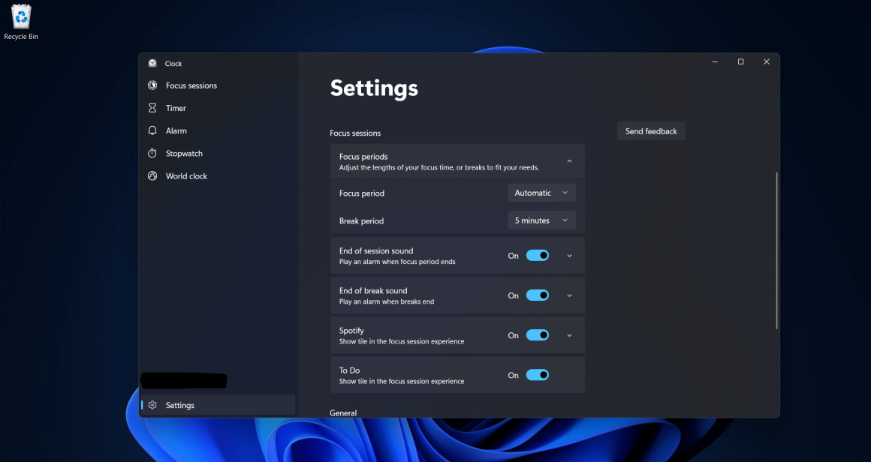Open the Focus period dropdown
Image resolution: width=871 pixels, height=462 pixels.
coord(541,193)
